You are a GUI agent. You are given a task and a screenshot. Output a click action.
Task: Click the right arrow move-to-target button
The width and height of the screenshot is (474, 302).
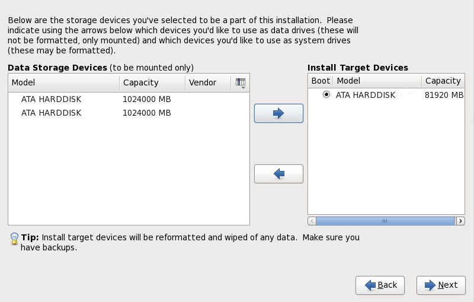(278, 113)
